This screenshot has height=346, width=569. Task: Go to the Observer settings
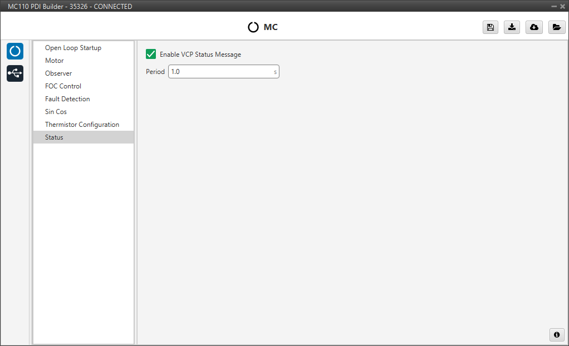58,73
